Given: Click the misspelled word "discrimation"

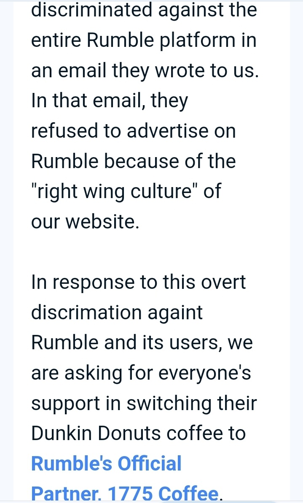Looking at the screenshot, I should point(86,313).
